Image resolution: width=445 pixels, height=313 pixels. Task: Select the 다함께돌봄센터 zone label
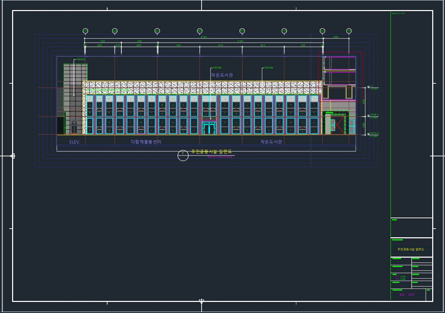point(146,142)
